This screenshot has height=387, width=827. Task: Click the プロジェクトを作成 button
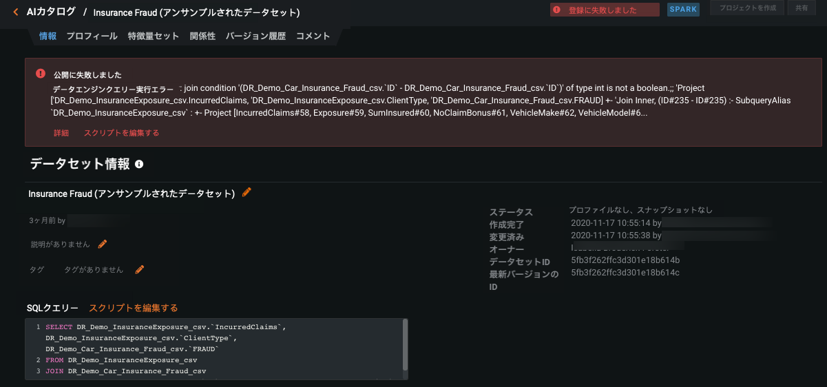748,8
